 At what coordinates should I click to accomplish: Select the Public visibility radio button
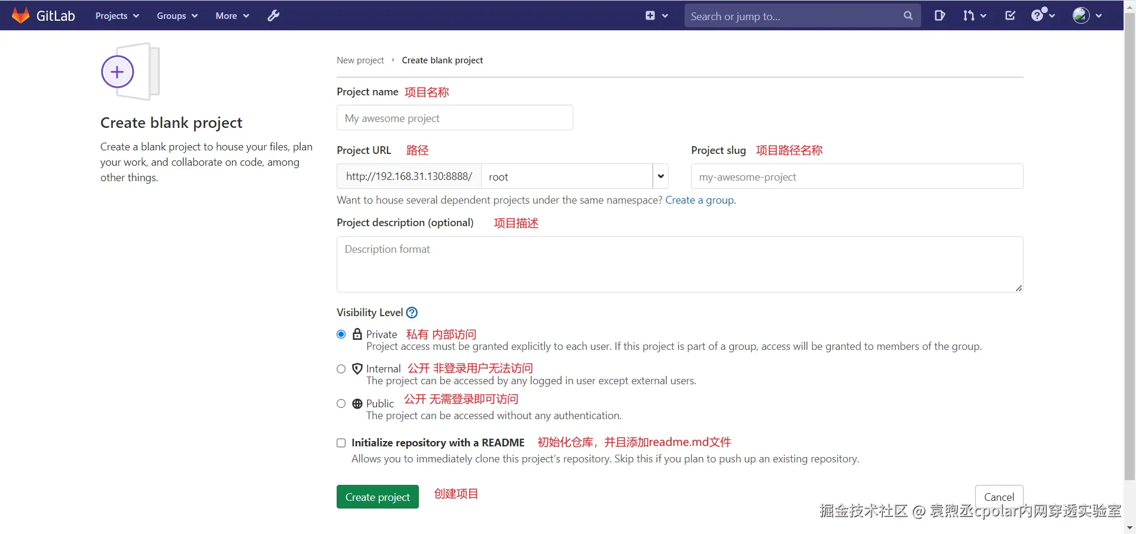(x=341, y=404)
